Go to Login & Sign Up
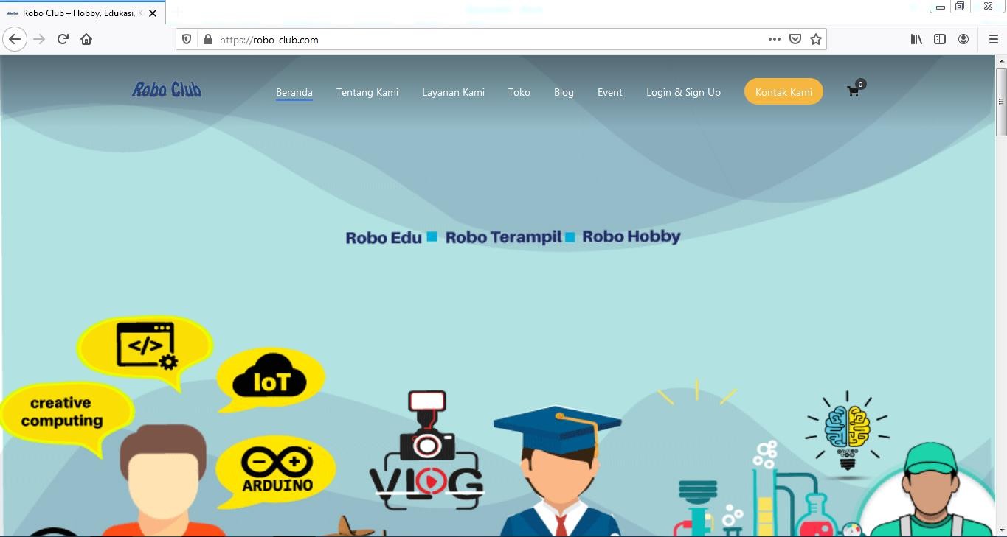1007x537 pixels. pos(683,92)
